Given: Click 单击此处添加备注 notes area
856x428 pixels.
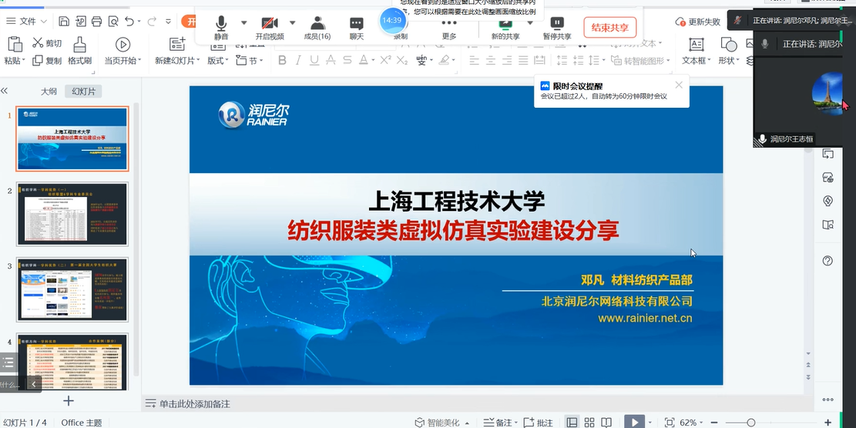Looking at the screenshot, I should tap(194, 404).
